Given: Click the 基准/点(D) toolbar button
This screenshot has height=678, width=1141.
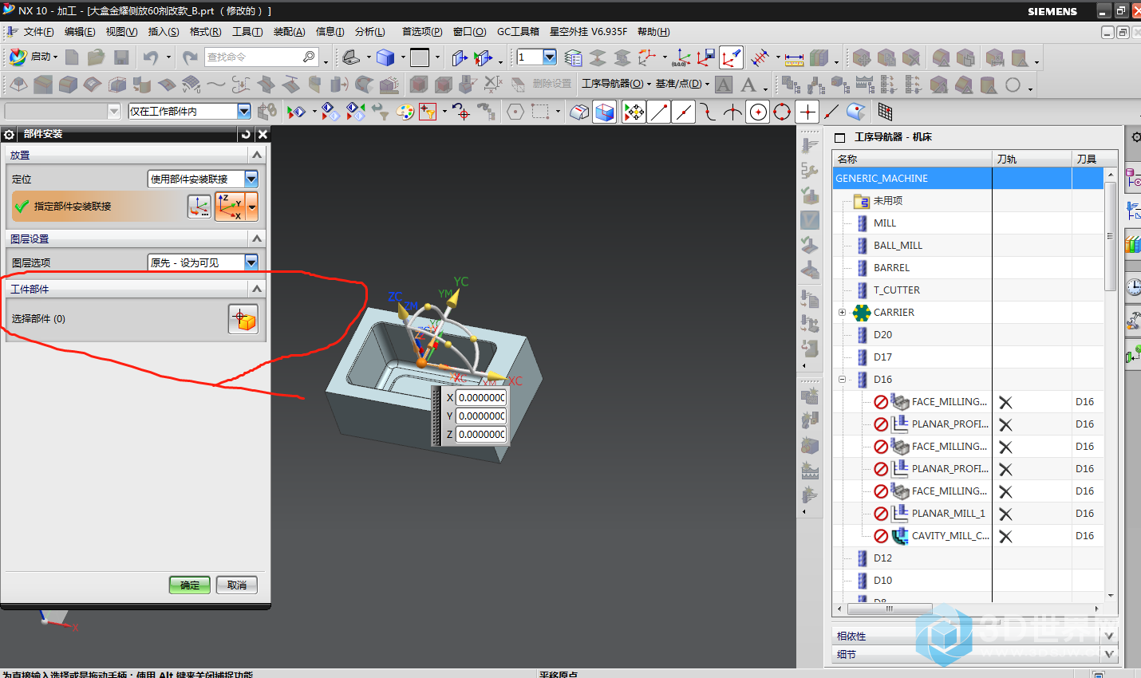Looking at the screenshot, I should [x=682, y=84].
